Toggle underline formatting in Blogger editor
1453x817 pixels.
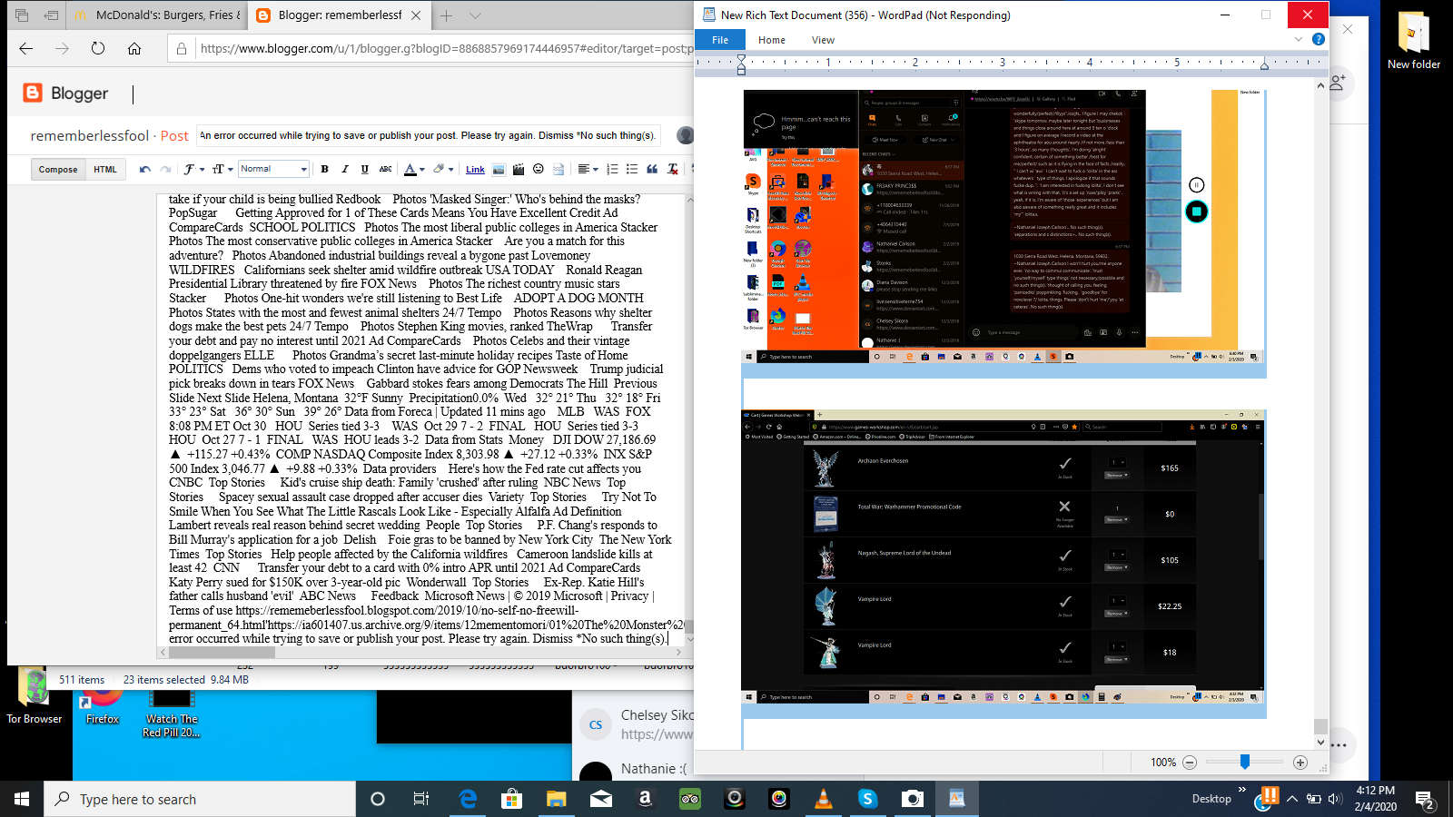(x=365, y=169)
